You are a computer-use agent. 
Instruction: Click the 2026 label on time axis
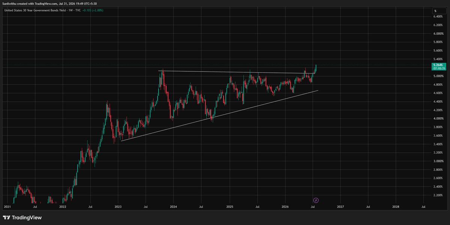click(285, 206)
